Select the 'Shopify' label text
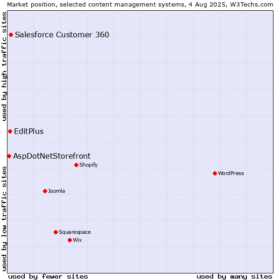 click(x=89, y=165)
